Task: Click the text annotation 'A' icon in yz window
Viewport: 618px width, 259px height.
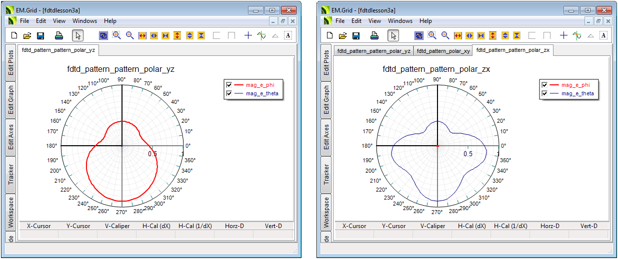Action: [x=288, y=35]
